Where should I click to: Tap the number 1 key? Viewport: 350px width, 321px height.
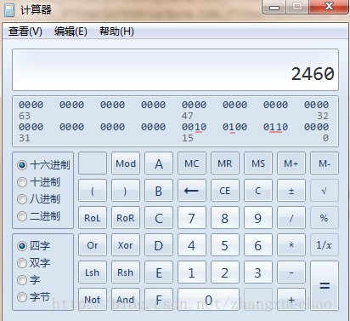(192, 272)
